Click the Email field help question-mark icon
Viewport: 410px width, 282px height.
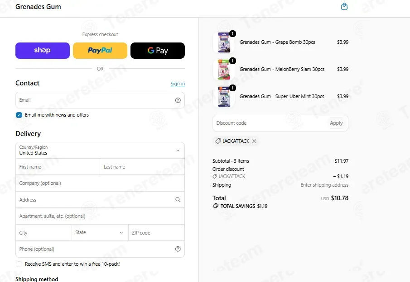click(x=178, y=100)
